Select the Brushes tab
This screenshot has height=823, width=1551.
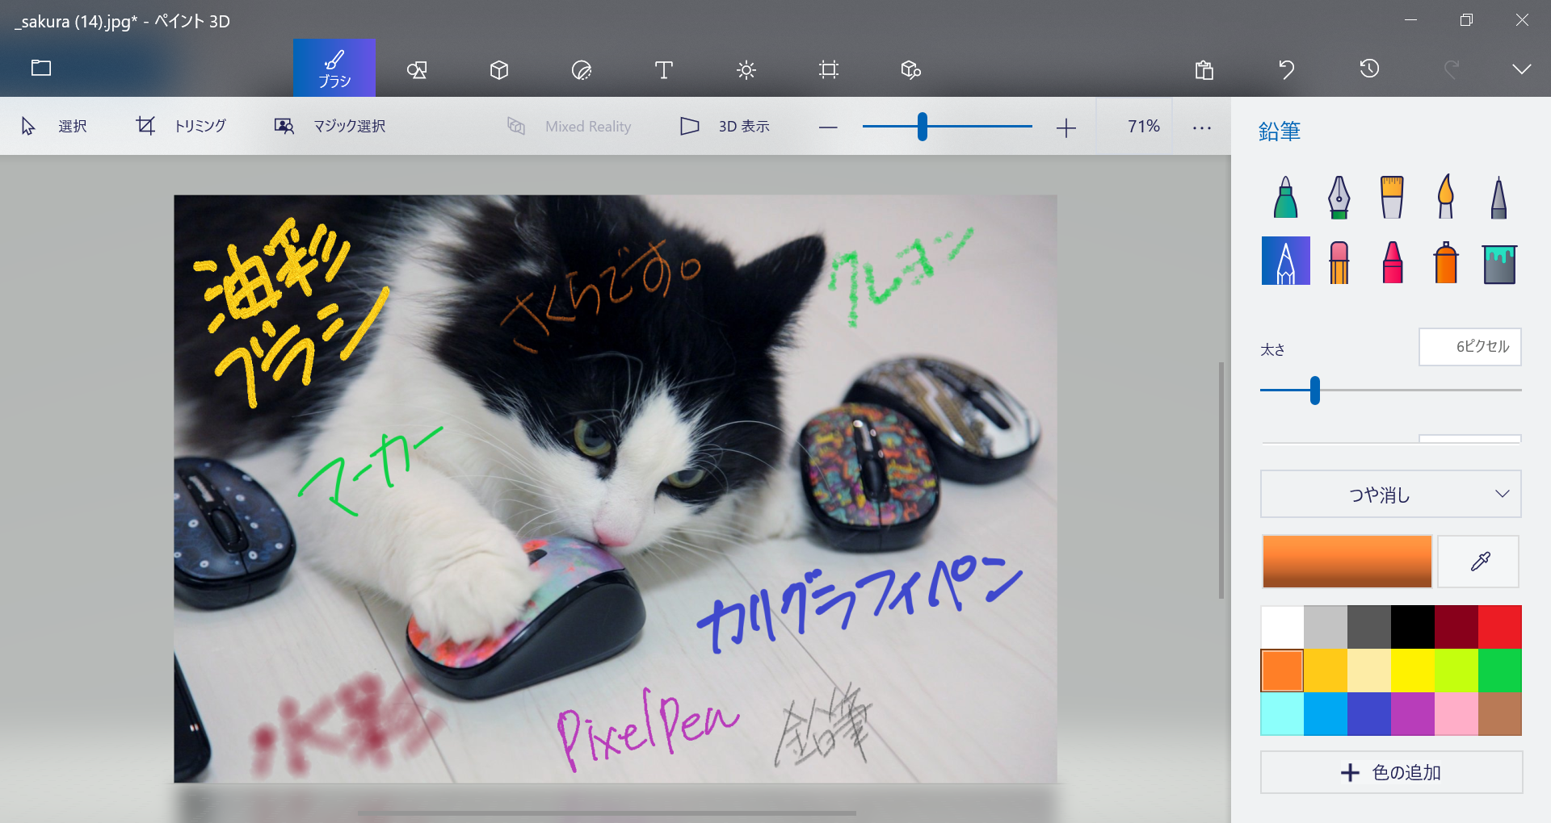[334, 69]
